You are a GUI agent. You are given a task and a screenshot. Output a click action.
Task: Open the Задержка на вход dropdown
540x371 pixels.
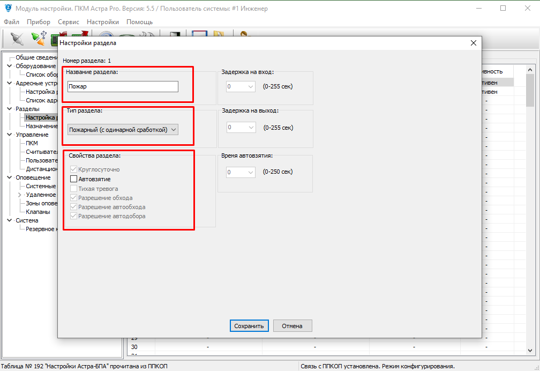pyautogui.click(x=241, y=86)
